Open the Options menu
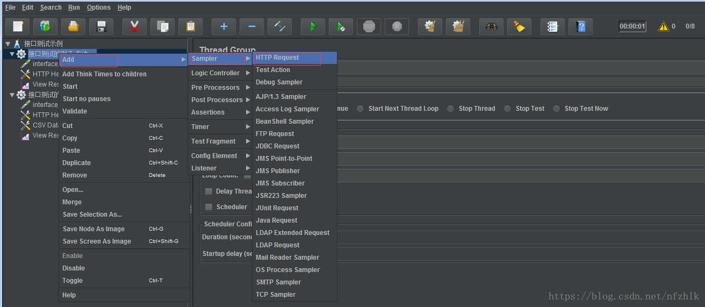Image resolution: width=705 pixels, height=307 pixels. (98, 8)
